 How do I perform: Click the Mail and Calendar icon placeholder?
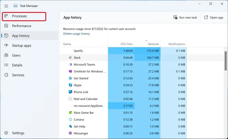tap(70, 99)
